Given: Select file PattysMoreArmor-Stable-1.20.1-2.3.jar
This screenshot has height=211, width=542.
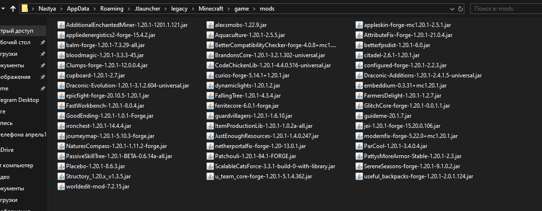Looking at the screenshot, I should (408, 156).
